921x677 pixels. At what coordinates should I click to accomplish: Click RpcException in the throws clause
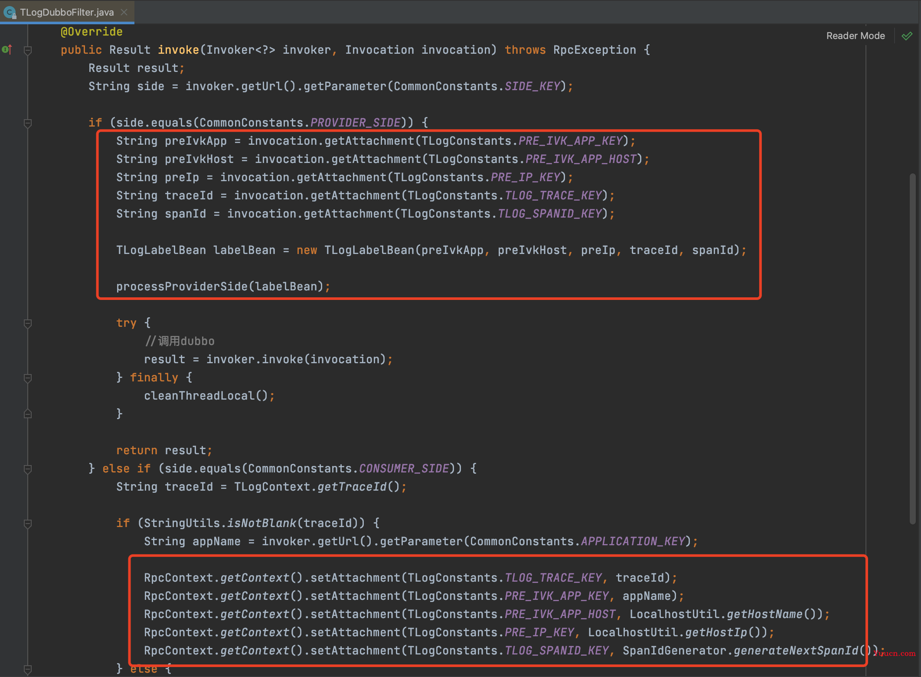click(594, 50)
